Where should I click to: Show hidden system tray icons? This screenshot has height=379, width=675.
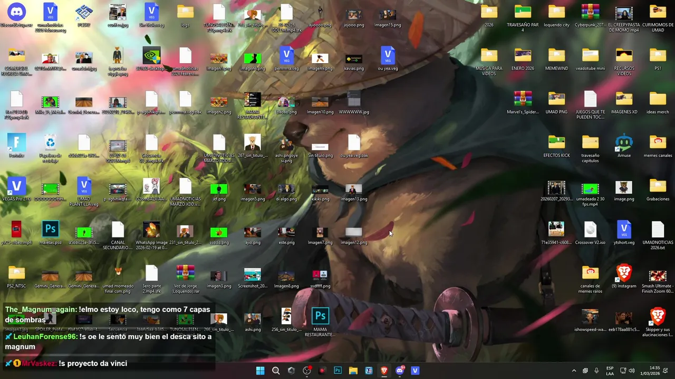(574, 371)
